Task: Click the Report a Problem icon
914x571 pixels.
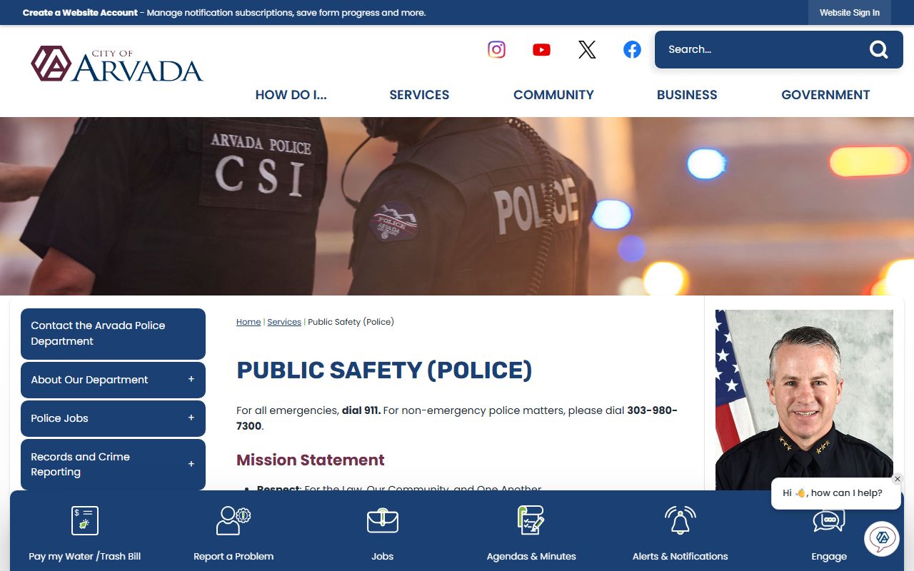Action: 233,520
